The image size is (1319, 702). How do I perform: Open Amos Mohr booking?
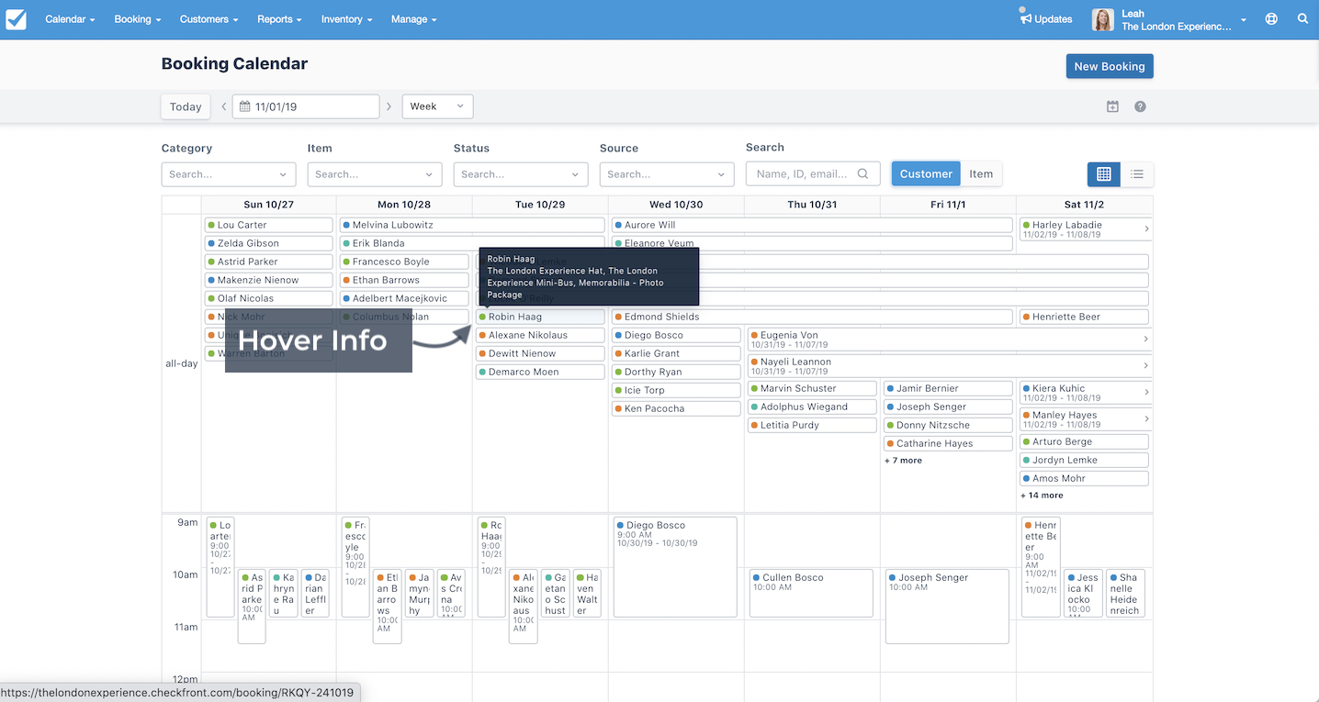(x=1084, y=478)
